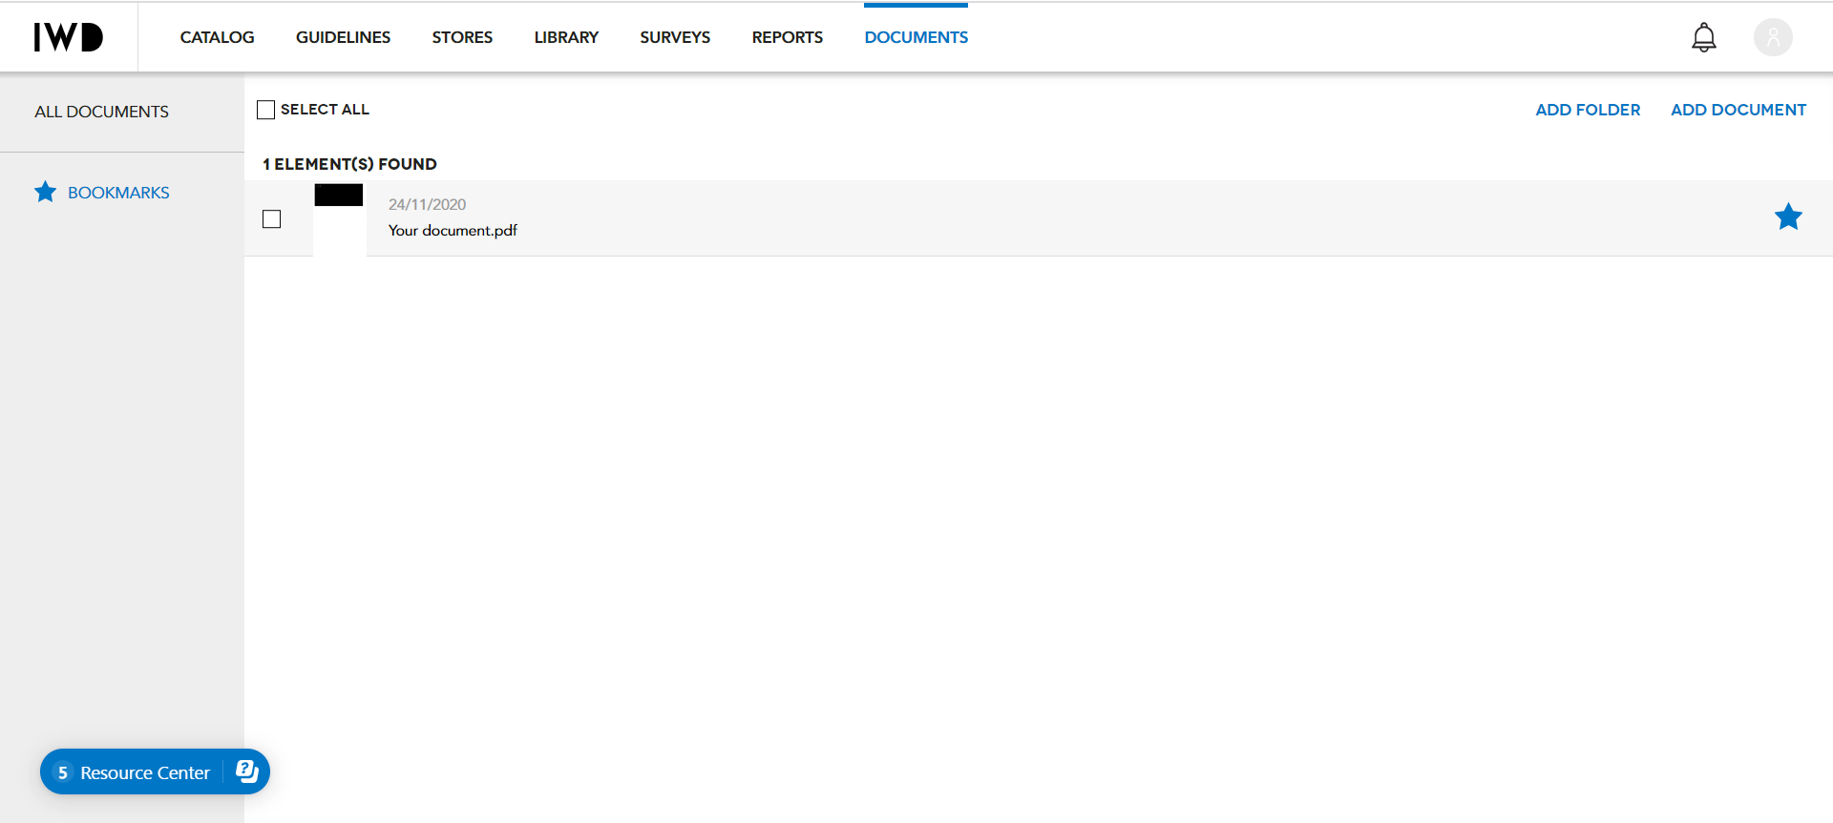Viewport: 1833px width, 823px height.
Task: Switch to the Stores tab
Action: point(462,37)
